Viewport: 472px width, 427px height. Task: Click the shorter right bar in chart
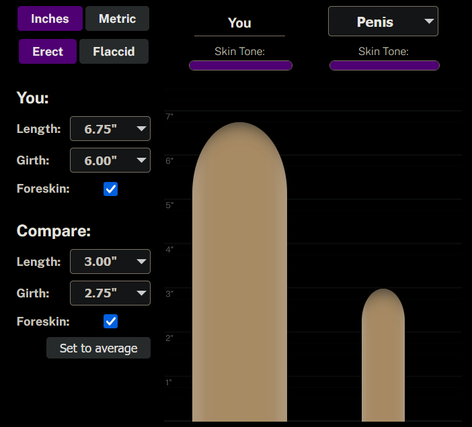[383, 355]
